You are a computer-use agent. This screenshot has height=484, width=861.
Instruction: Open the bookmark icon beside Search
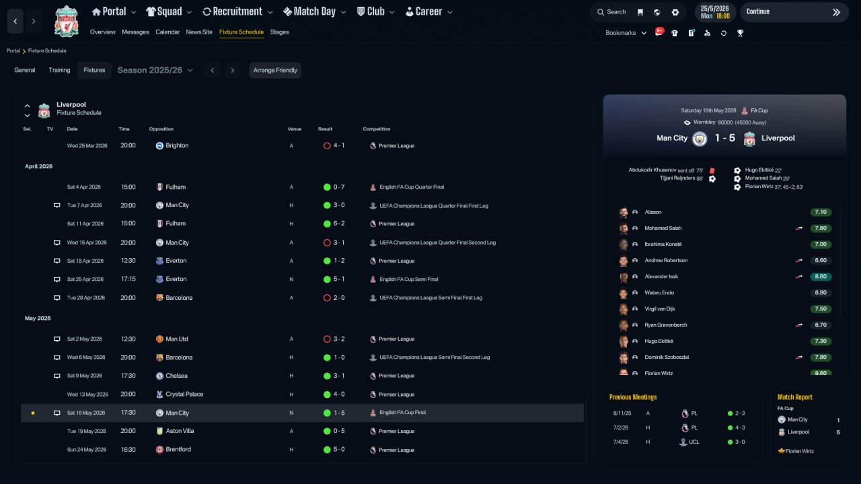tap(640, 12)
